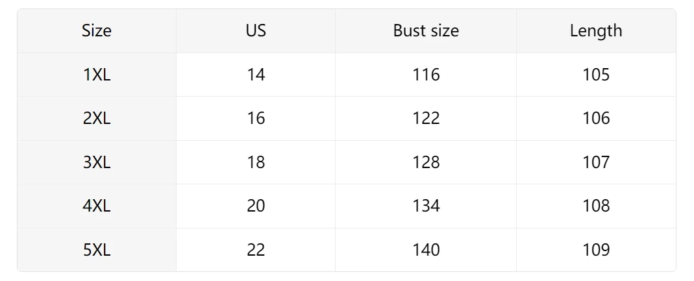Click the Length column header
The width and height of the screenshot is (694, 281).
596,31
